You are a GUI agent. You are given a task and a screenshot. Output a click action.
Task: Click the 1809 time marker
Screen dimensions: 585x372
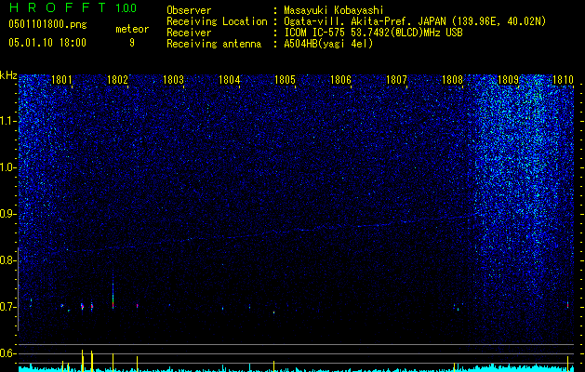click(x=509, y=80)
